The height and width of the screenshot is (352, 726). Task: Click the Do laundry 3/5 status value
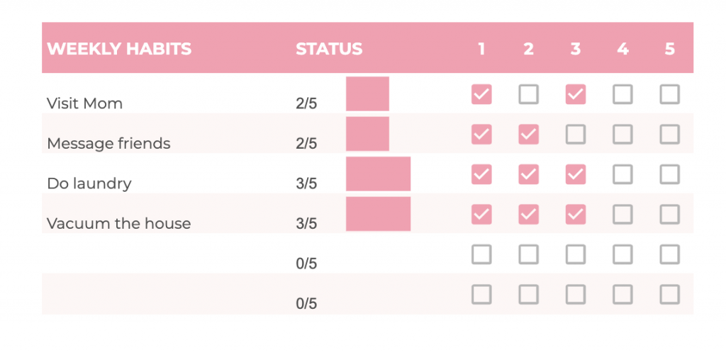306,183
